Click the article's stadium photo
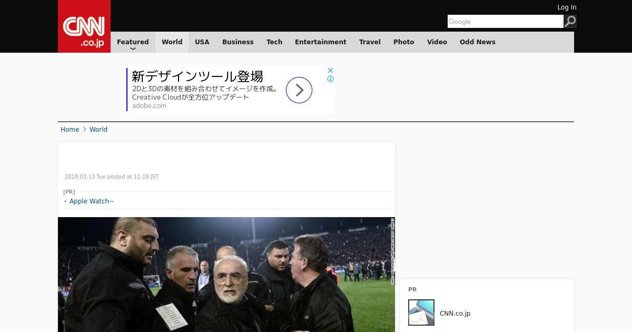 226,275
